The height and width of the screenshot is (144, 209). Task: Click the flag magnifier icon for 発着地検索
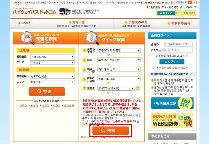pyautogui.click(x=27, y=38)
